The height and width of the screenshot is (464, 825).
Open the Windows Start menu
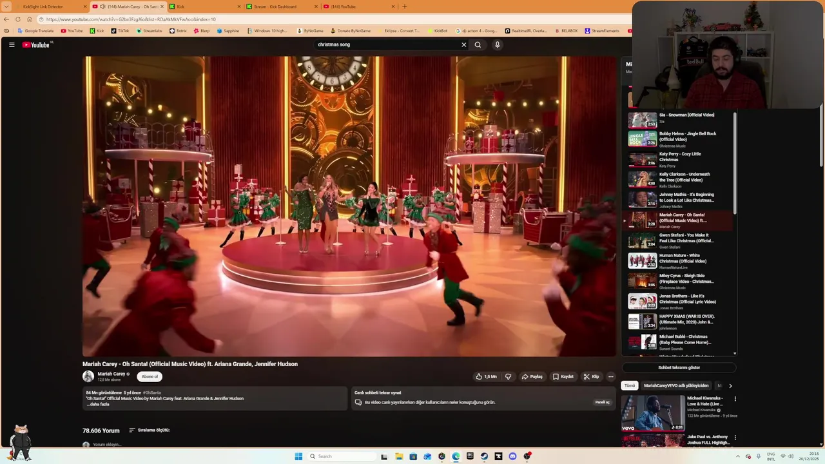(x=298, y=456)
